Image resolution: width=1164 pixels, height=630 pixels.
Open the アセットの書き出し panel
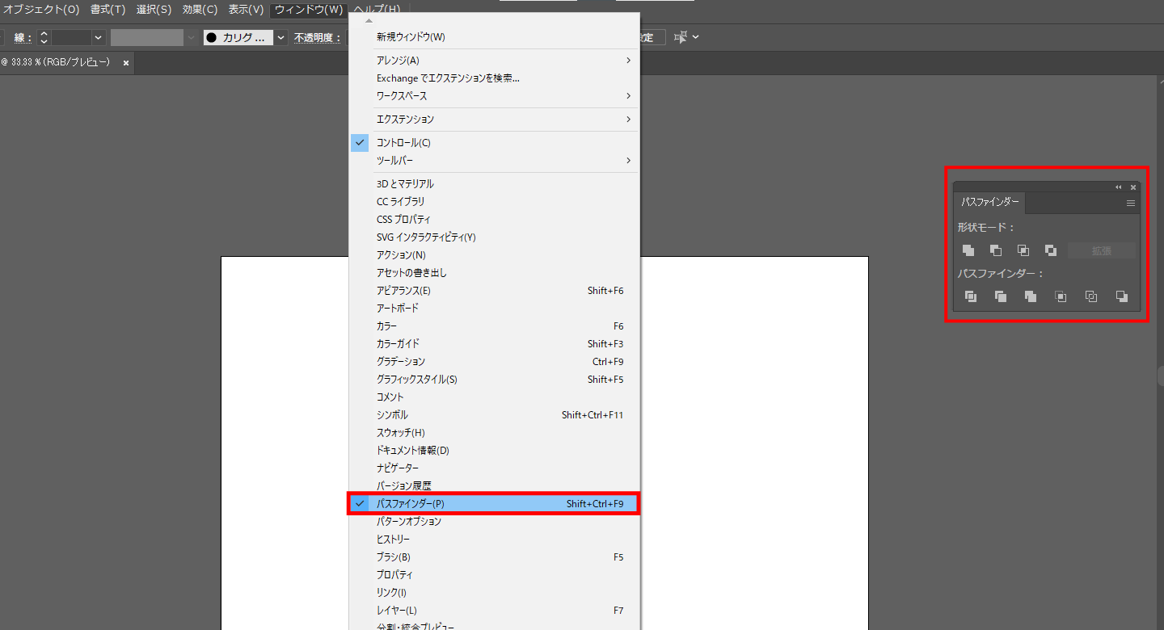(x=494, y=273)
